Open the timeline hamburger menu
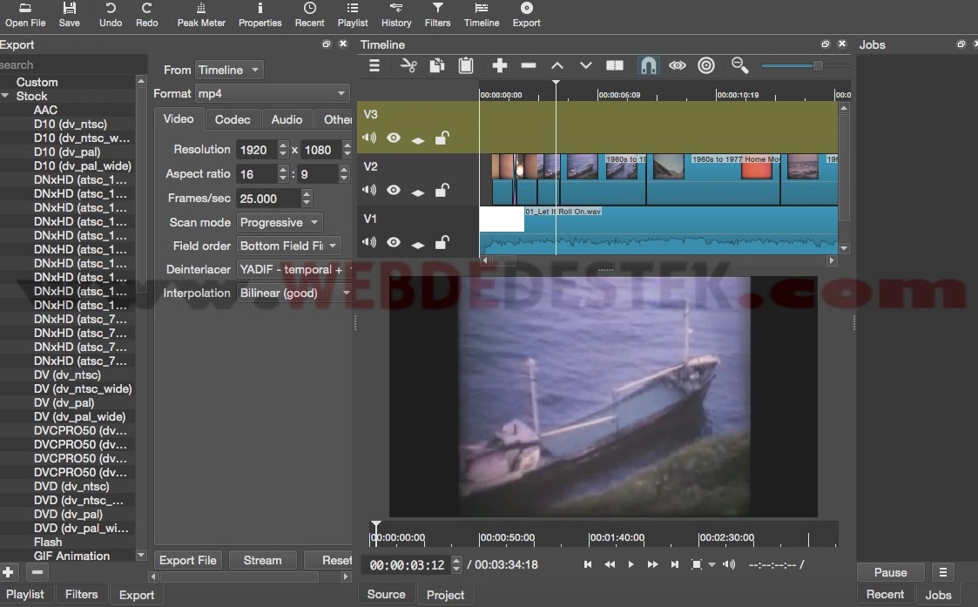This screenshot has height=607, width=978. [x=374, y=65]
